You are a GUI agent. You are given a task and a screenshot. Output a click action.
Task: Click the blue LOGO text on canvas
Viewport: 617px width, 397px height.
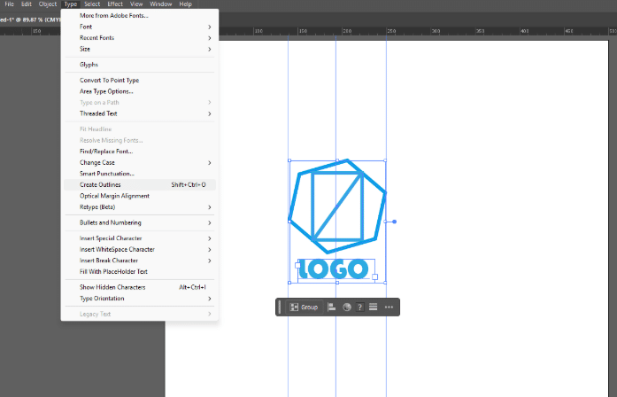334,269
